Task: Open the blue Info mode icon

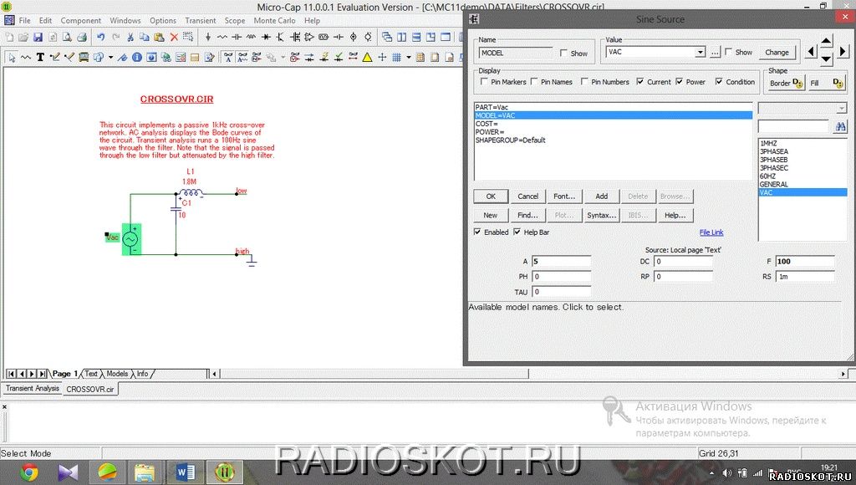Action: coord(136,57)
